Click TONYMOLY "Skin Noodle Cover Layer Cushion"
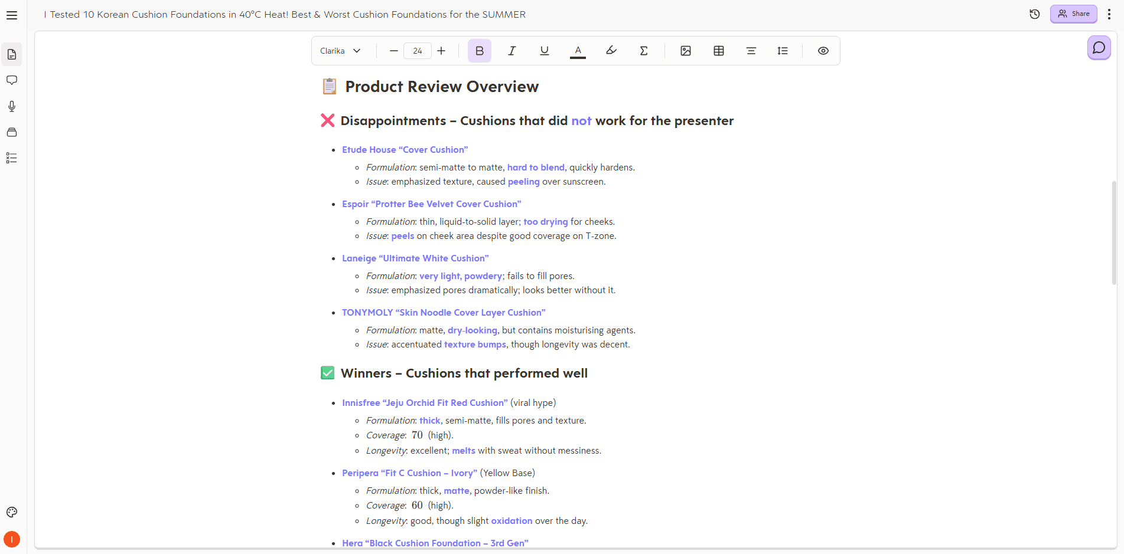Screen dimensions: 1124x554 (444, 313)
